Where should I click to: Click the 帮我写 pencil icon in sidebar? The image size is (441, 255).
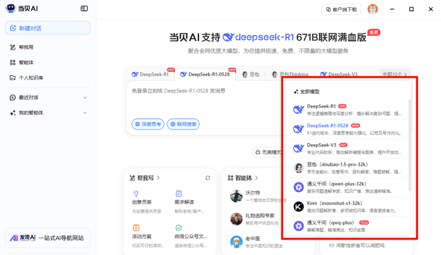(x=13, y=47)
